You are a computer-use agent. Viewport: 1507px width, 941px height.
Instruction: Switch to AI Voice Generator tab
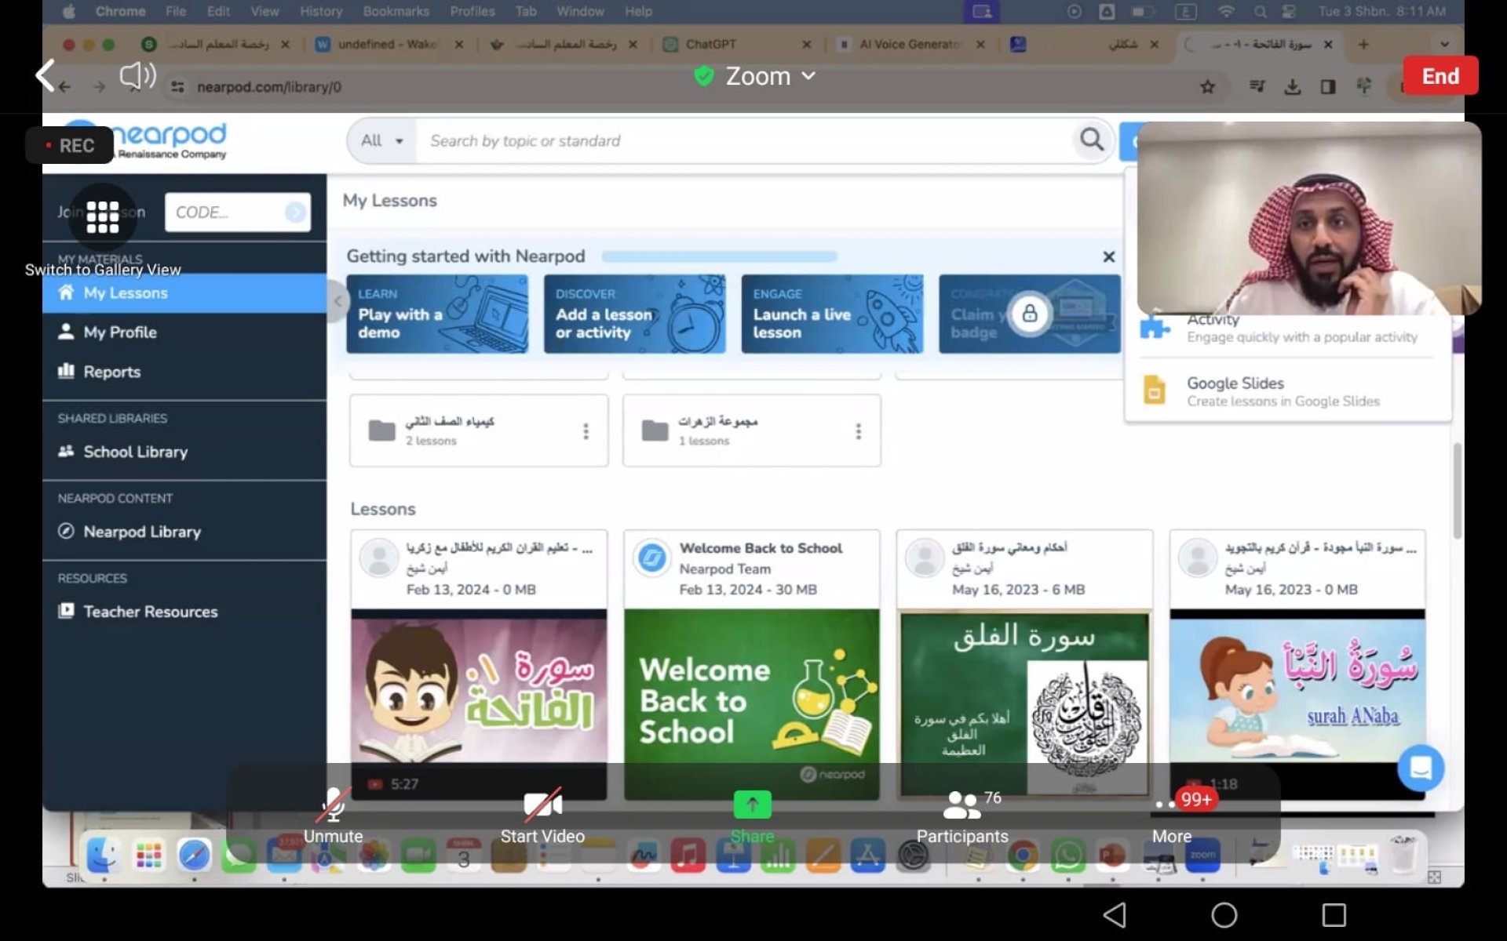tap(910, 45)
